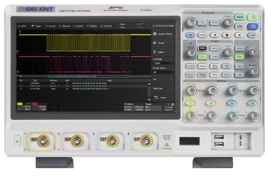Push the front-panel power button
This screenshot has height=178, width=271.
click(18, 141)
